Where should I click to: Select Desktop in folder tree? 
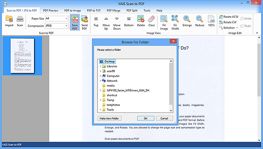[108, 61]
